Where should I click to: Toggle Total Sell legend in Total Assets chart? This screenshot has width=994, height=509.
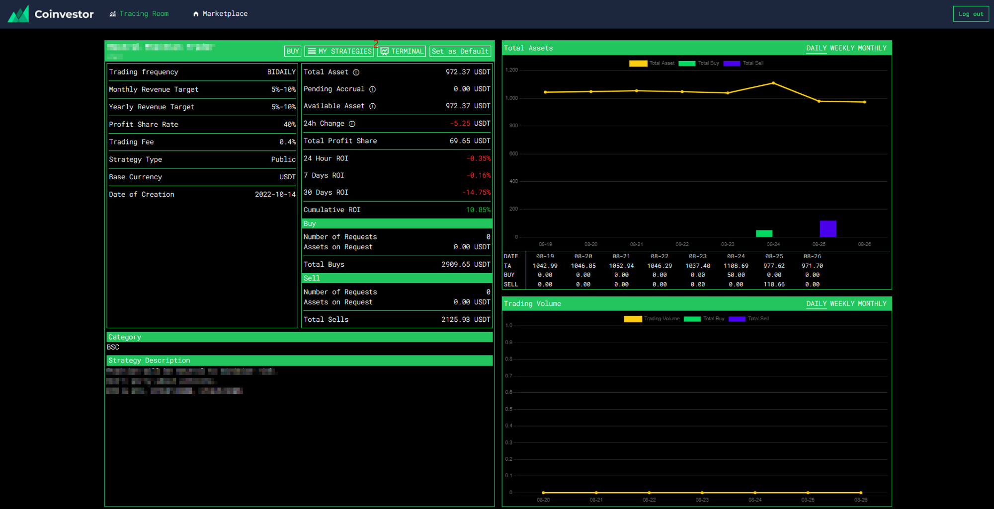point(743,63)
